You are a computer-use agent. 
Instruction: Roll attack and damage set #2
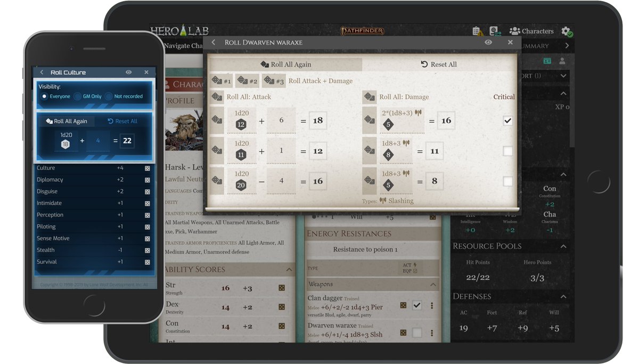247,81
